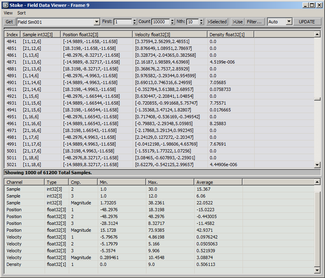Click the Min. column header
Image resolution: width=325 pixels, height=278 pixels.
[x=121, y=182]
